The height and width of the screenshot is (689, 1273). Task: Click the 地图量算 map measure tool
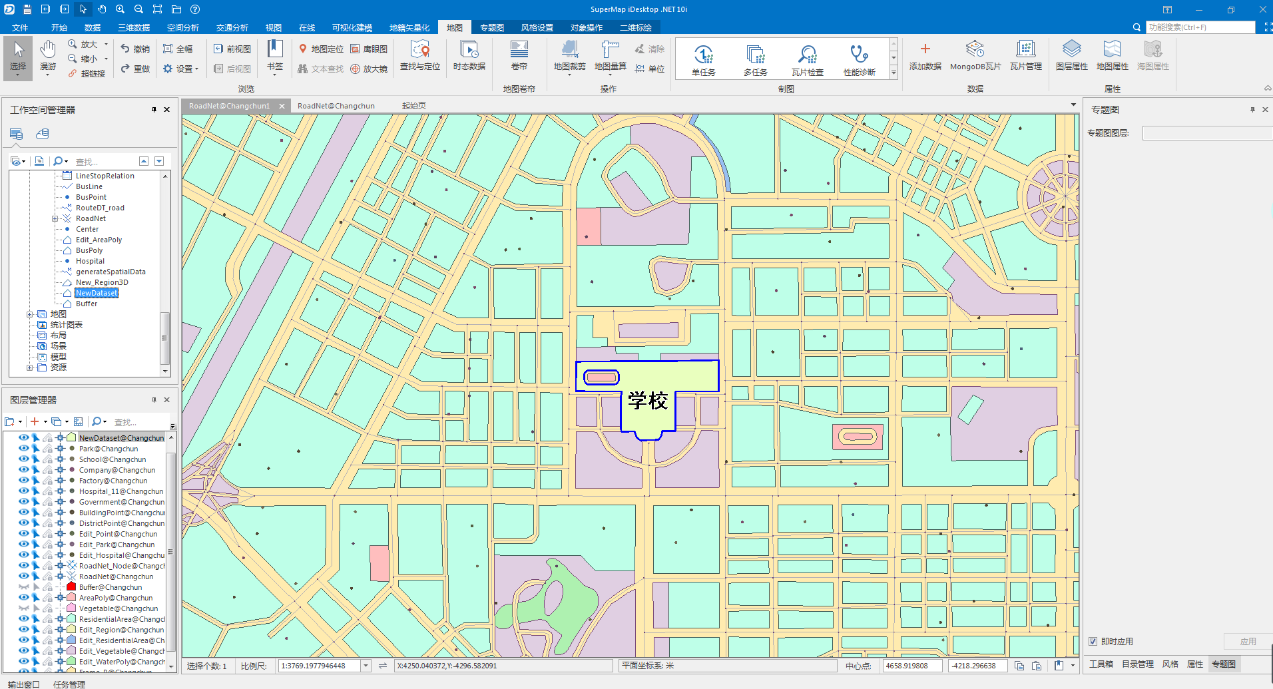click(611, 57)
